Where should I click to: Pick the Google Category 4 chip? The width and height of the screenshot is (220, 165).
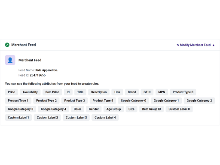[x=53, y=109]
